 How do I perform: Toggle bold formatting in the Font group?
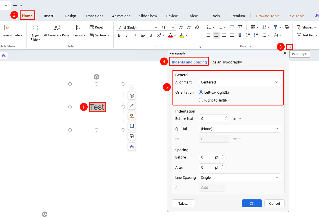(119, 36)
